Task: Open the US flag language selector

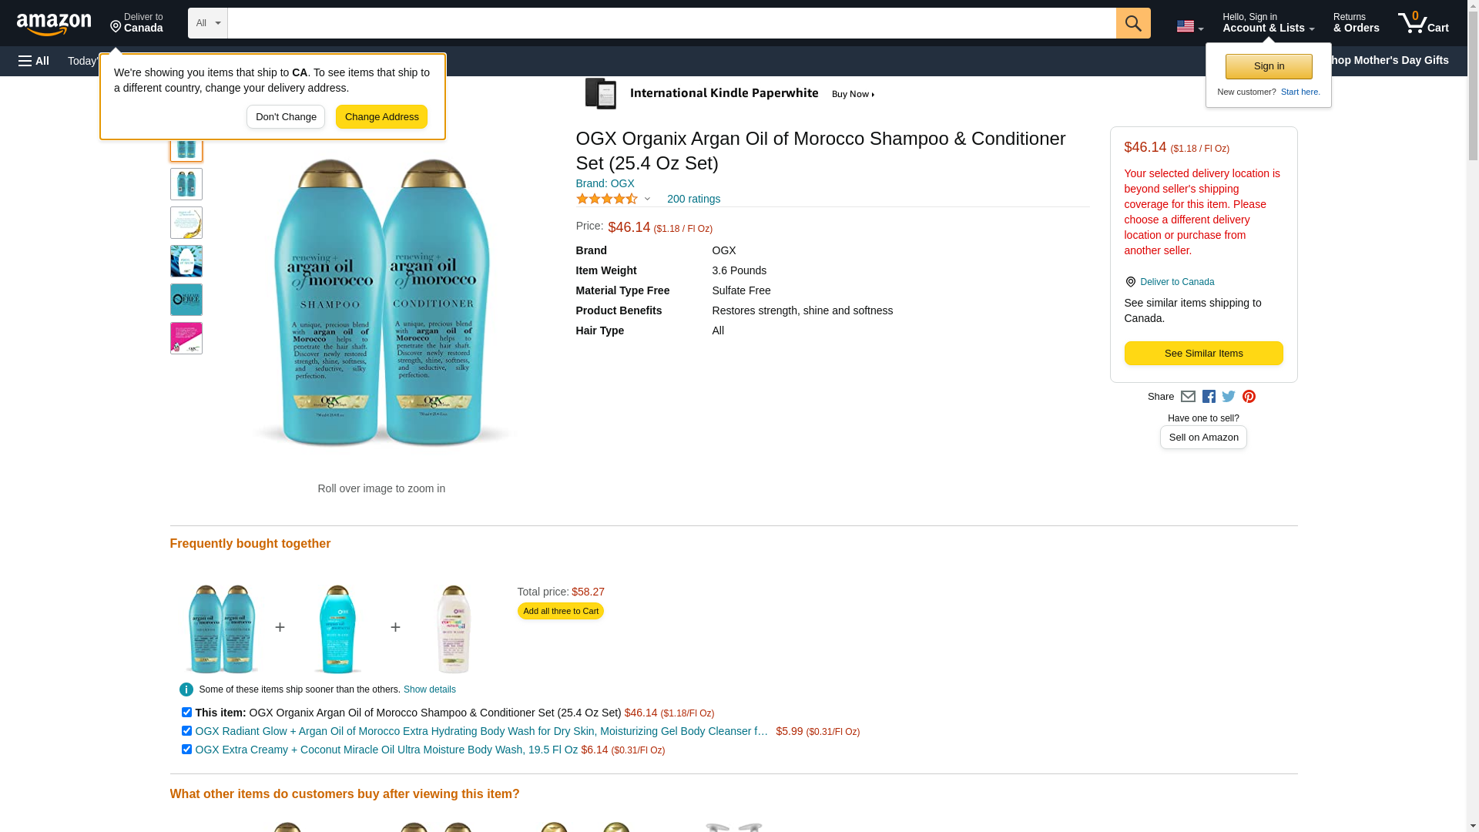Action: pyautogui.click(x=1189, y=27)
